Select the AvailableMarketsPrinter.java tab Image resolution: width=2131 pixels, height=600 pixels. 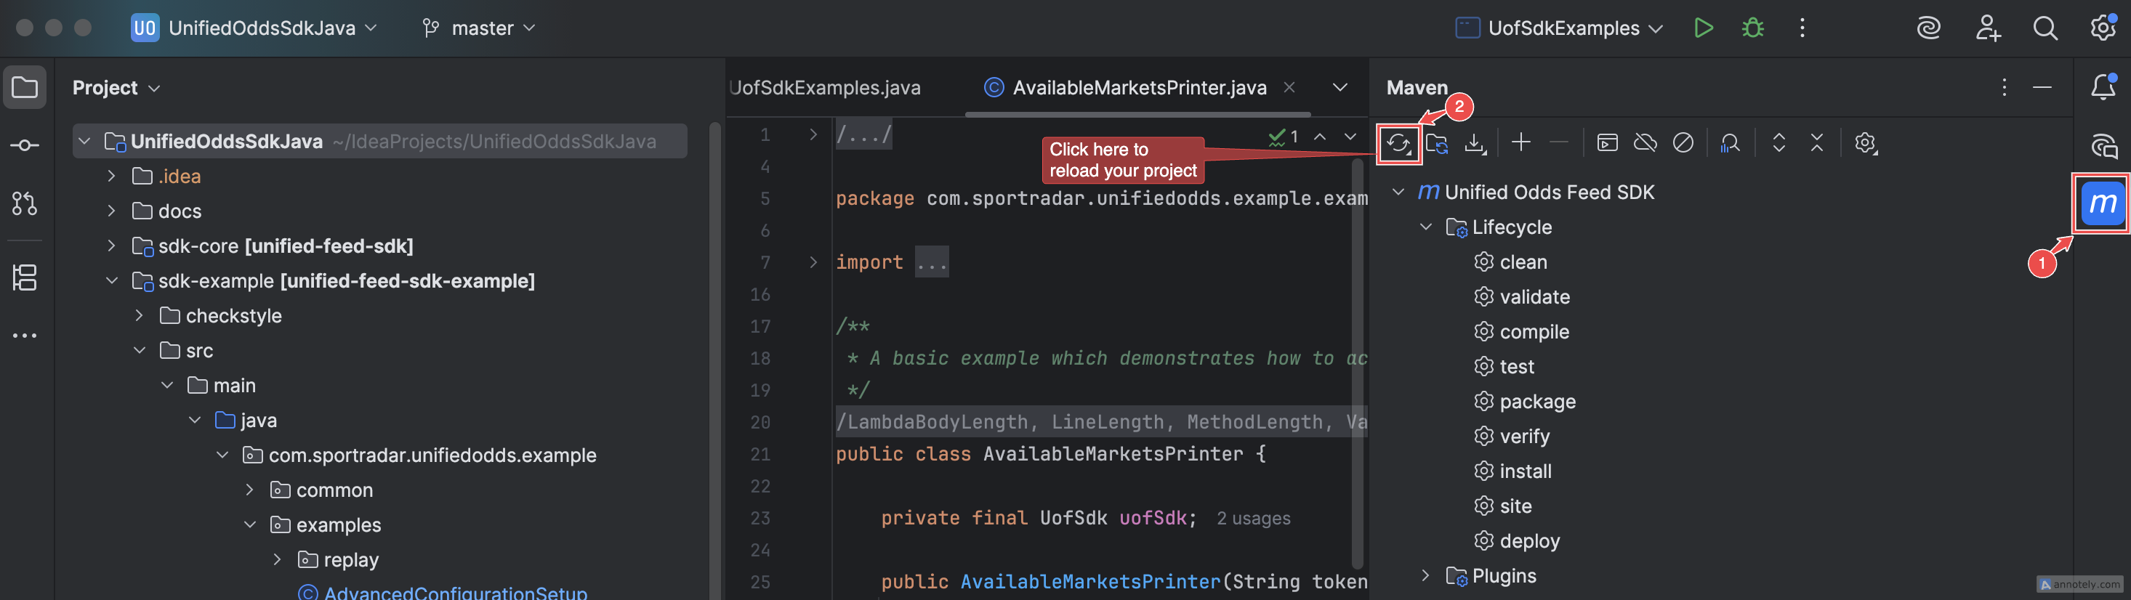(1138, 88)
